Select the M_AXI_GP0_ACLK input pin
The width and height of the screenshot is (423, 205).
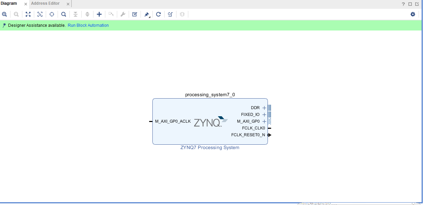coord(151,121)
